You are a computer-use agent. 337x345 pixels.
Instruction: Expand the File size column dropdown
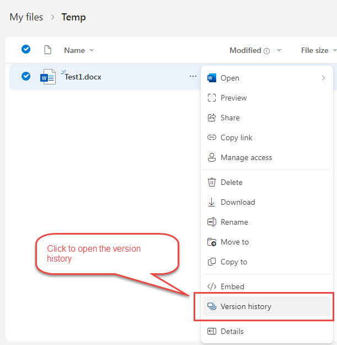point(335,50)
